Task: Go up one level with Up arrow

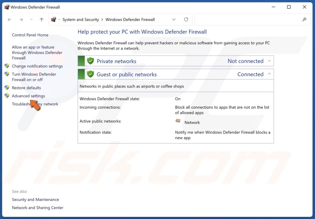Action: [x=41, y=20]
